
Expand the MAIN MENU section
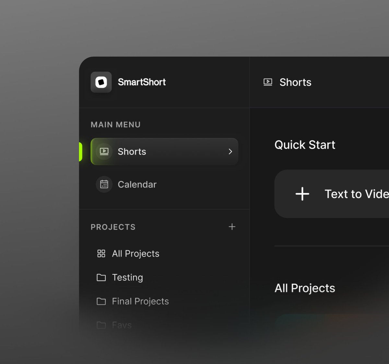[x=115, y=124]
